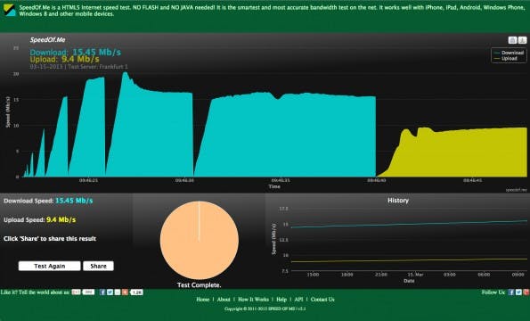Open the Help link in the footer
This screenshot has width=530, height=321.
pyautogui.click(x=281, y=300)
